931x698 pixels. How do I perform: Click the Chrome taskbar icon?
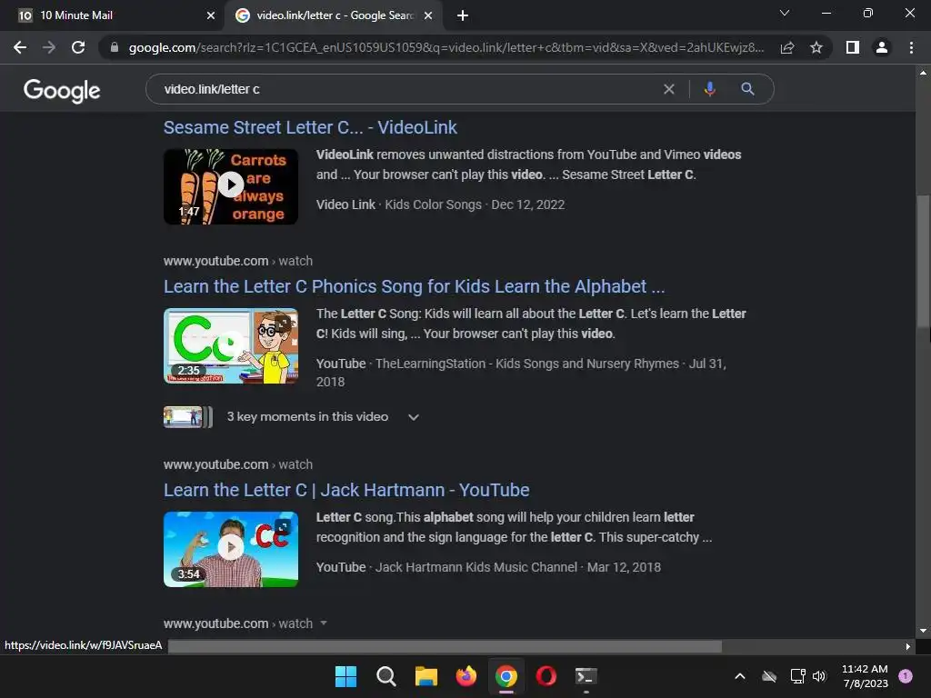506,676
